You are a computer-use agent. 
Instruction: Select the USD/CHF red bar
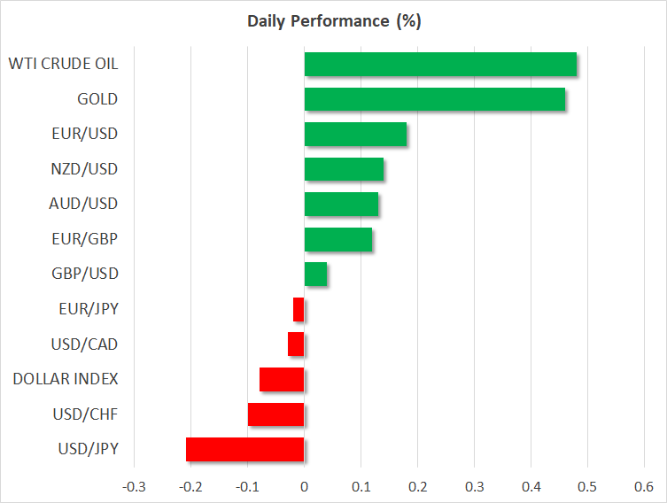pyautogui.click(x=275, y=414)
